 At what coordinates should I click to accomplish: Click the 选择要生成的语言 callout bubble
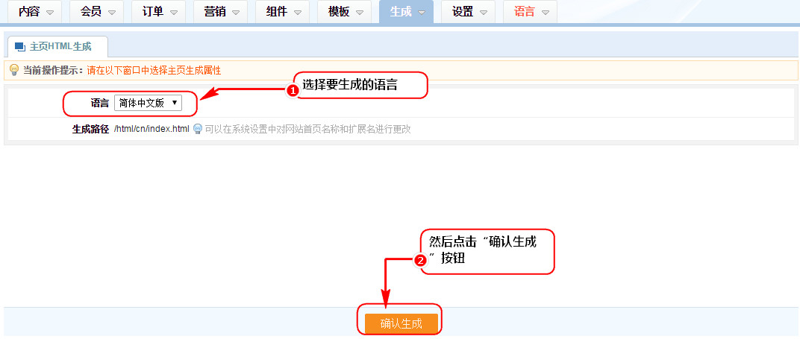pyautogui.click(x=360, y=85)
